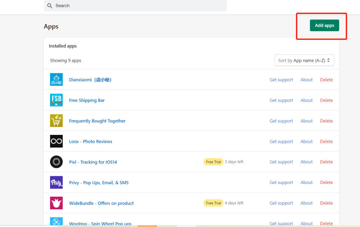This screenshot has height=227, width=360.
Task: Delete the Free Shipping Bar app
Action: pyautogui.click(x=326, y=100)
